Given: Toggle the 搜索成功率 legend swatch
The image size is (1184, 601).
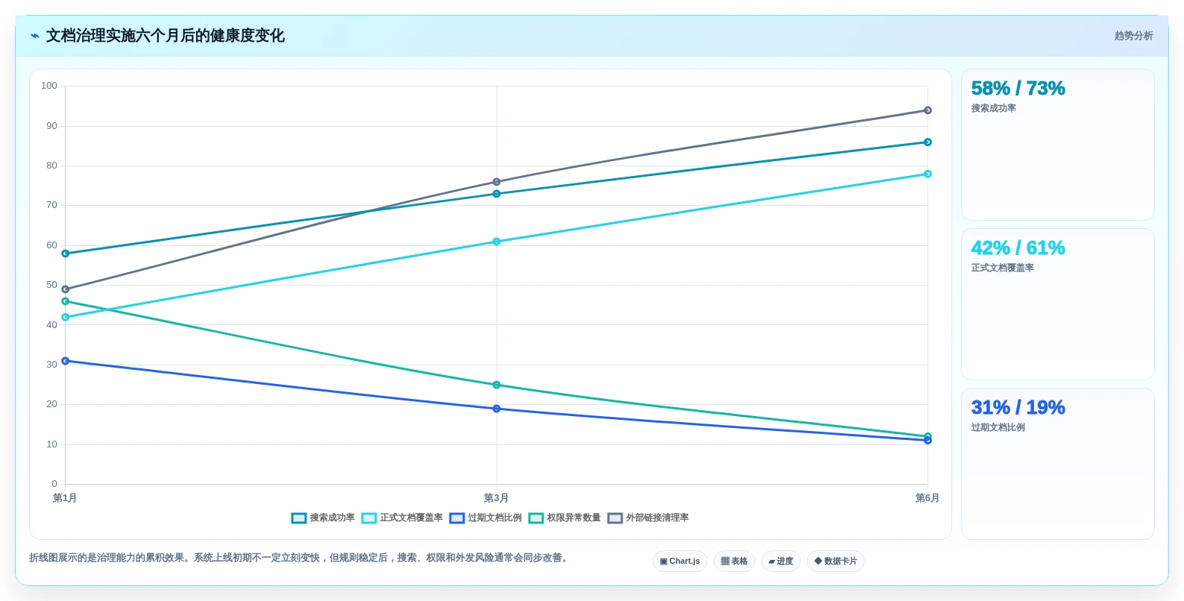Looking at the screenshot, I should pyautogui.click(x=299, y=518).
